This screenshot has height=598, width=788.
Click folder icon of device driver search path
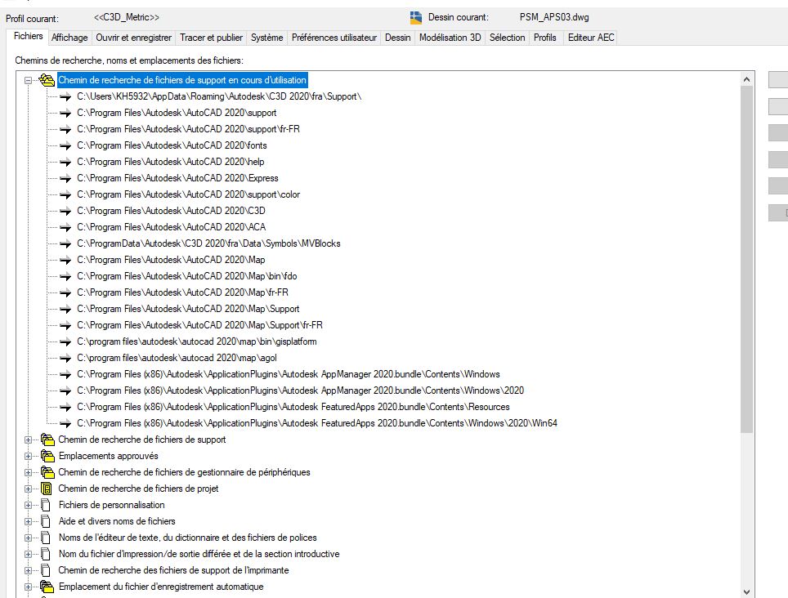(47, 472)
